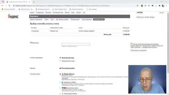Open the Раб. вкладки bookmarks folder
Screen dimensions: 169x95
(92, 9)
